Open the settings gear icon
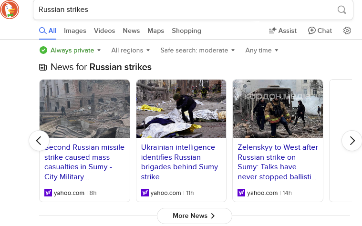The width and height of the screenshot is (362, 226). (347, 31)
